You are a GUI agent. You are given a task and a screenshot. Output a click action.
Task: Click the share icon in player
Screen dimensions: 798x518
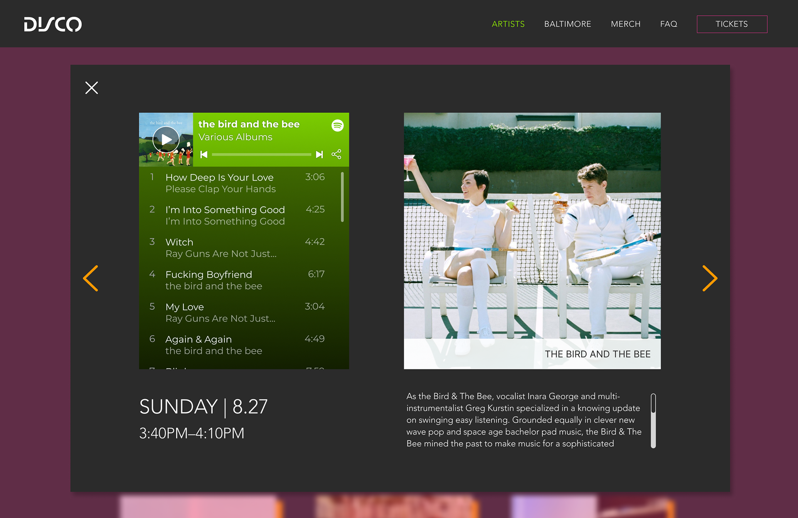[x=336, y=154]
